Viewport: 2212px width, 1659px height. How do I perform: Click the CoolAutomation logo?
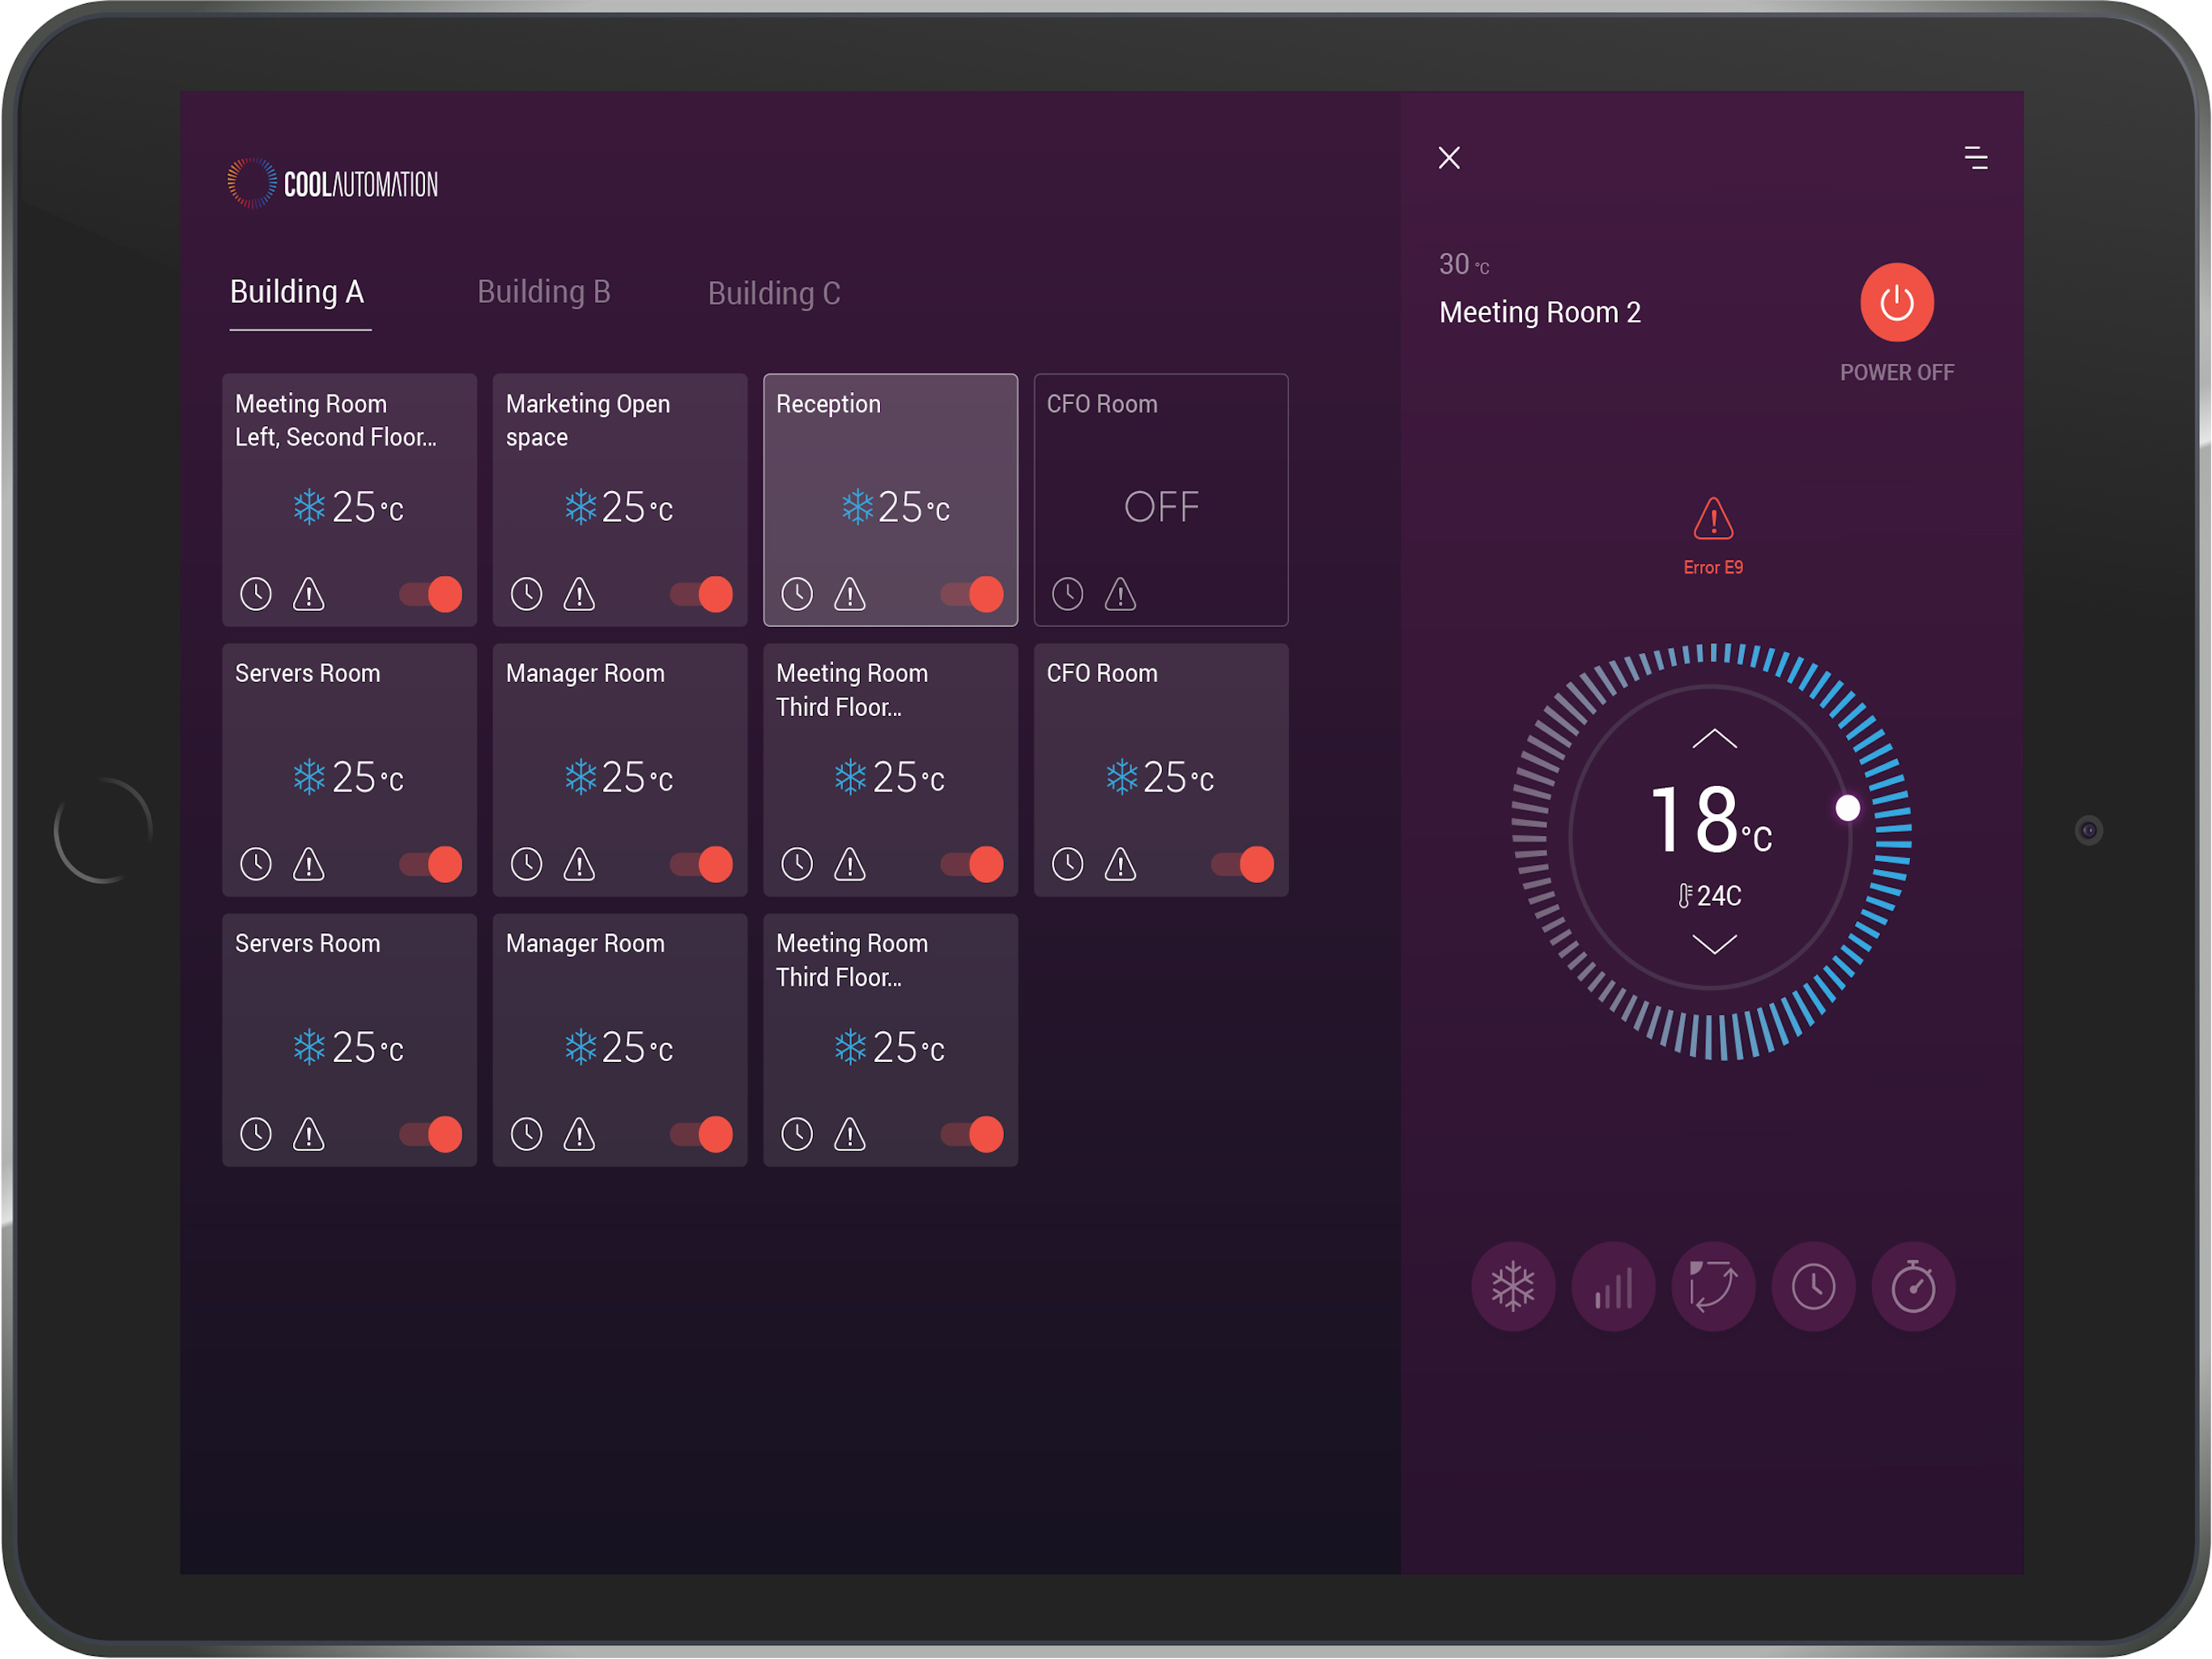point(332,183)
